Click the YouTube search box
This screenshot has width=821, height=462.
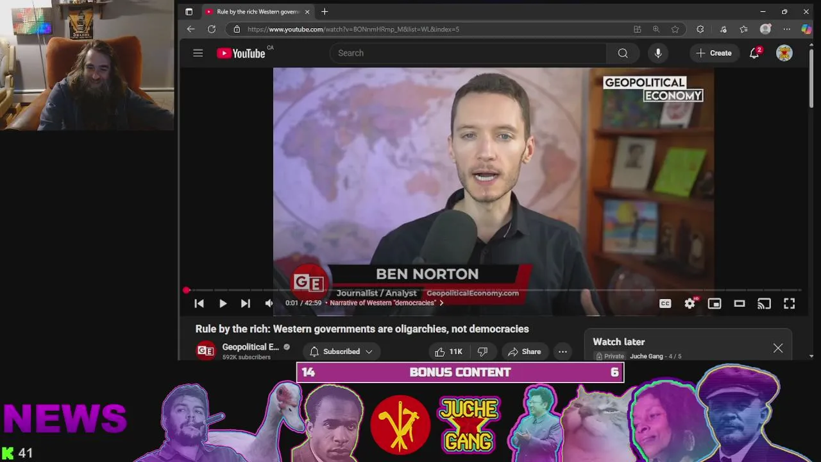click(468, 53)
